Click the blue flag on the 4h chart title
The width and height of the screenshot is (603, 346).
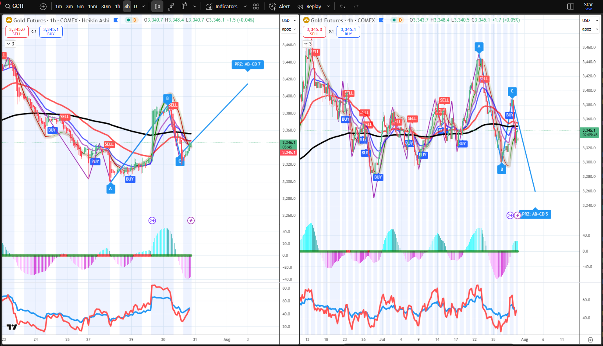381,20
